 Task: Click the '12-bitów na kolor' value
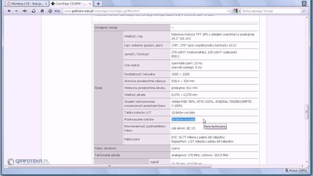pyautogui.click(x=183, y=112)
